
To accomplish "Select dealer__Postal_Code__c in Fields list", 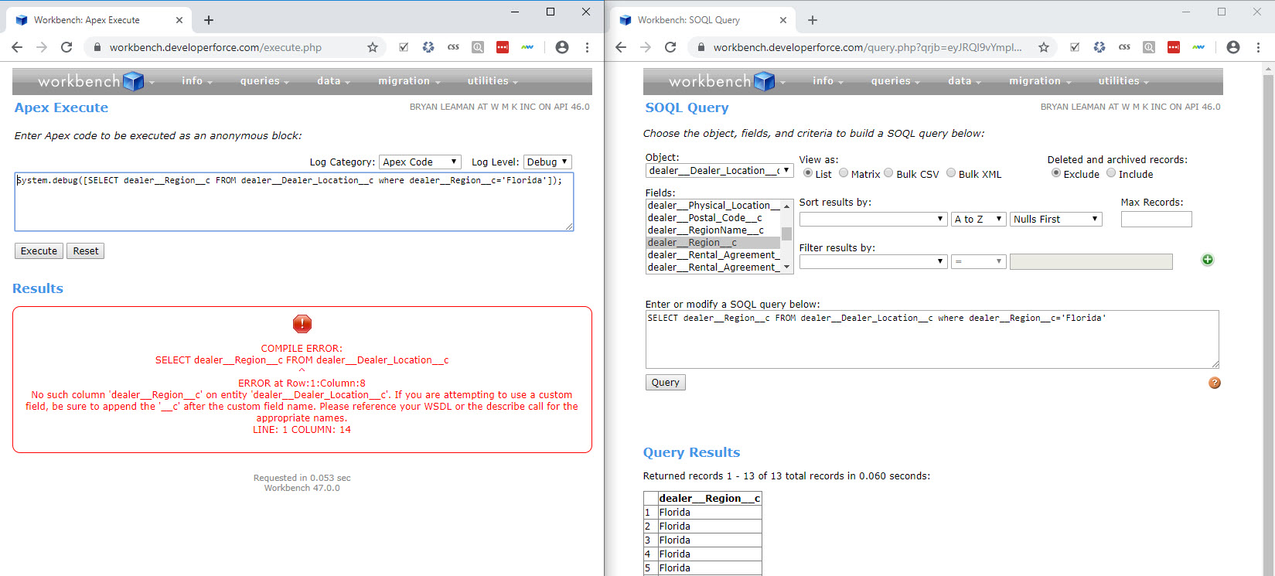I will [x=713, y=218].
